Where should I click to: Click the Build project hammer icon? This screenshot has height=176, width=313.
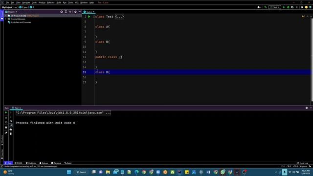tap(266, 7)
